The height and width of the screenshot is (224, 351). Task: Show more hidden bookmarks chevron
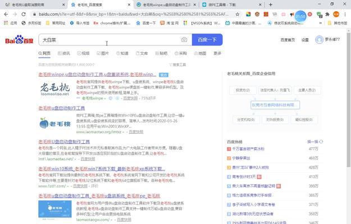coord(321,23)
